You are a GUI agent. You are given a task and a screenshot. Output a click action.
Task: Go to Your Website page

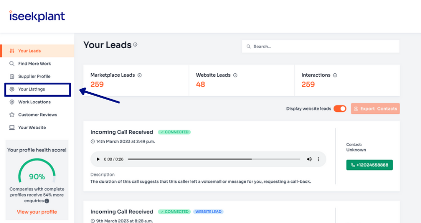[x=32, y=127]
